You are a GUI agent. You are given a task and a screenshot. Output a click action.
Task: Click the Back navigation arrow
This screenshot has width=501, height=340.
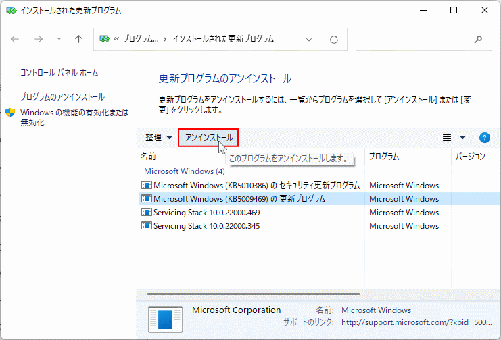[x=15, y=39]
